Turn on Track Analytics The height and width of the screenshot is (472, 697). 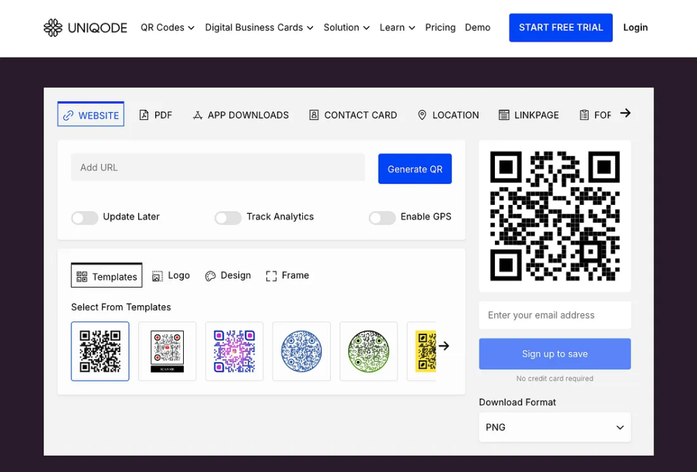tap(228, 217)
